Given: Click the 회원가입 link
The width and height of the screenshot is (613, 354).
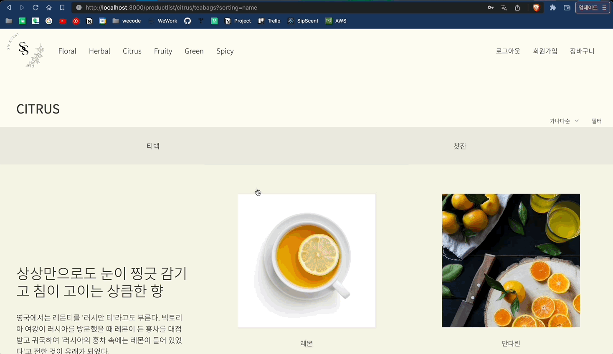Looking at the screenshot, I should click(x=545, y=51).
